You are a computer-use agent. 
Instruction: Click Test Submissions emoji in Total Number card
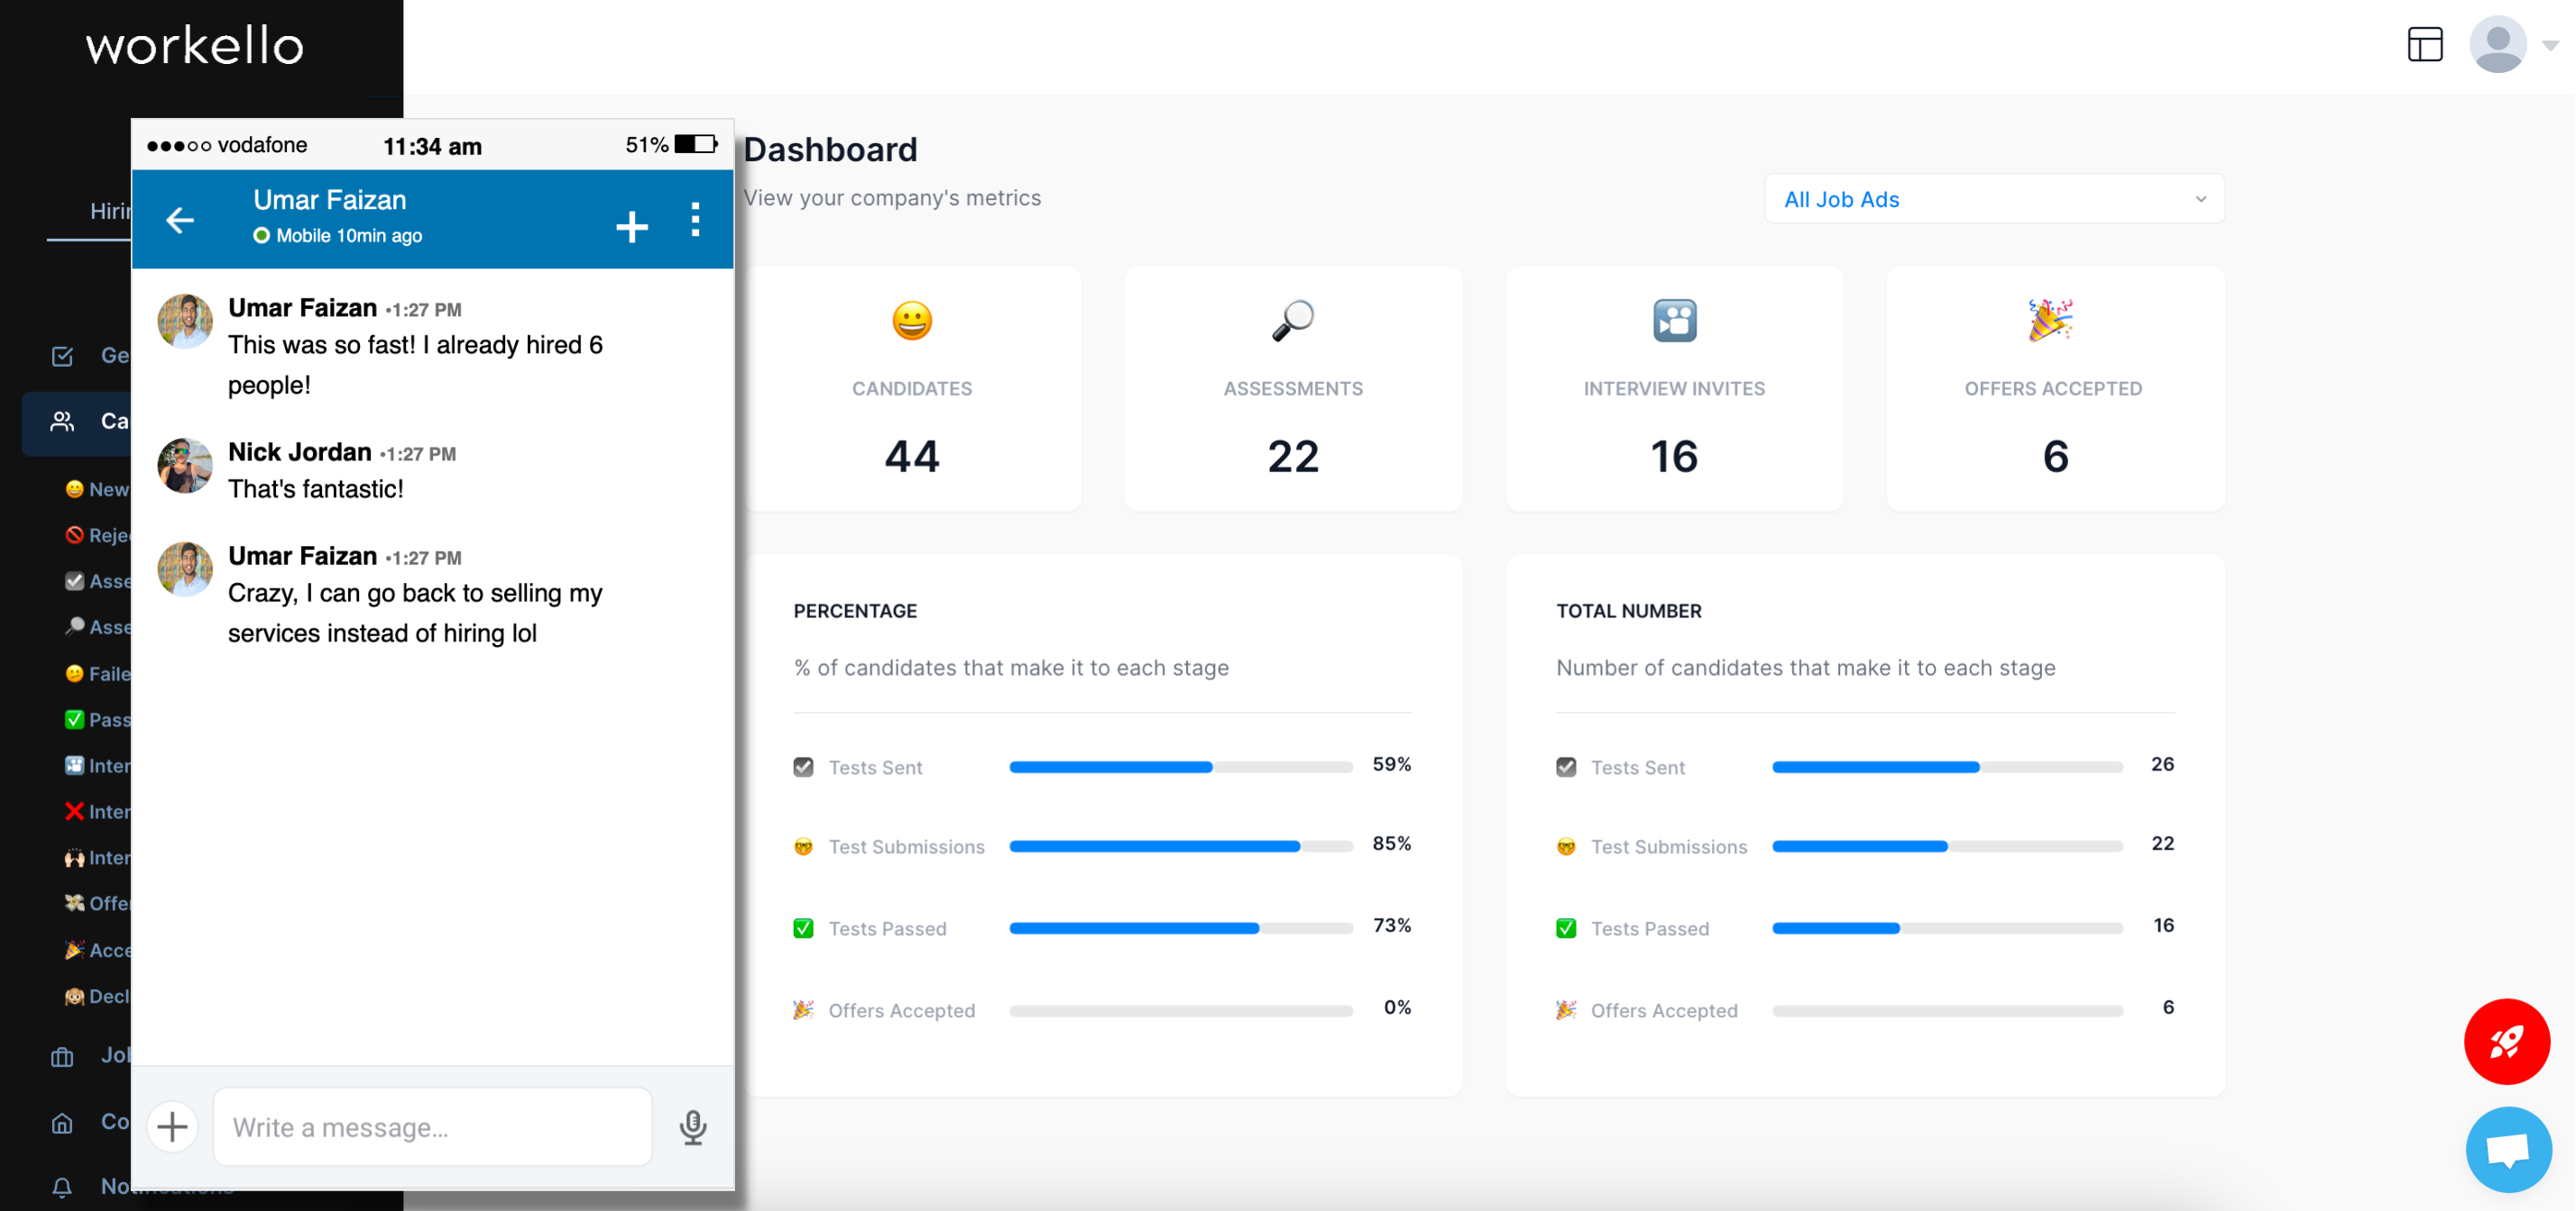1566,846
